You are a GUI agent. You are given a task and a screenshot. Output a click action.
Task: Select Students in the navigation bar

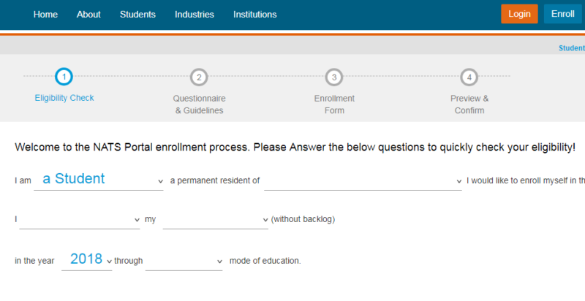pyautogui.click(x=137, y=15)
